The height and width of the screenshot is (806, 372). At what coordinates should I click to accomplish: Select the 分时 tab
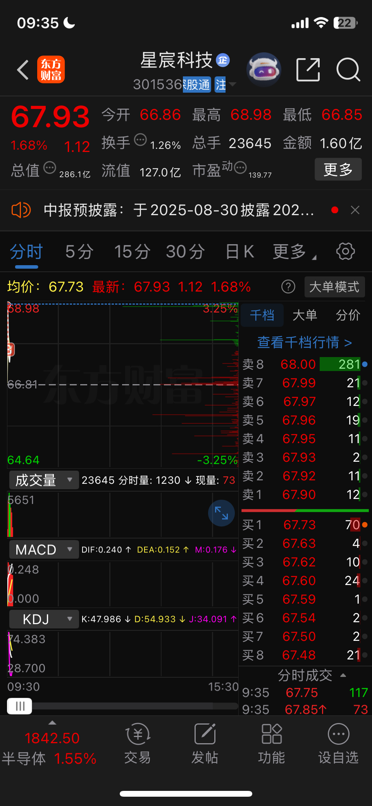click(x=26, y=252)
